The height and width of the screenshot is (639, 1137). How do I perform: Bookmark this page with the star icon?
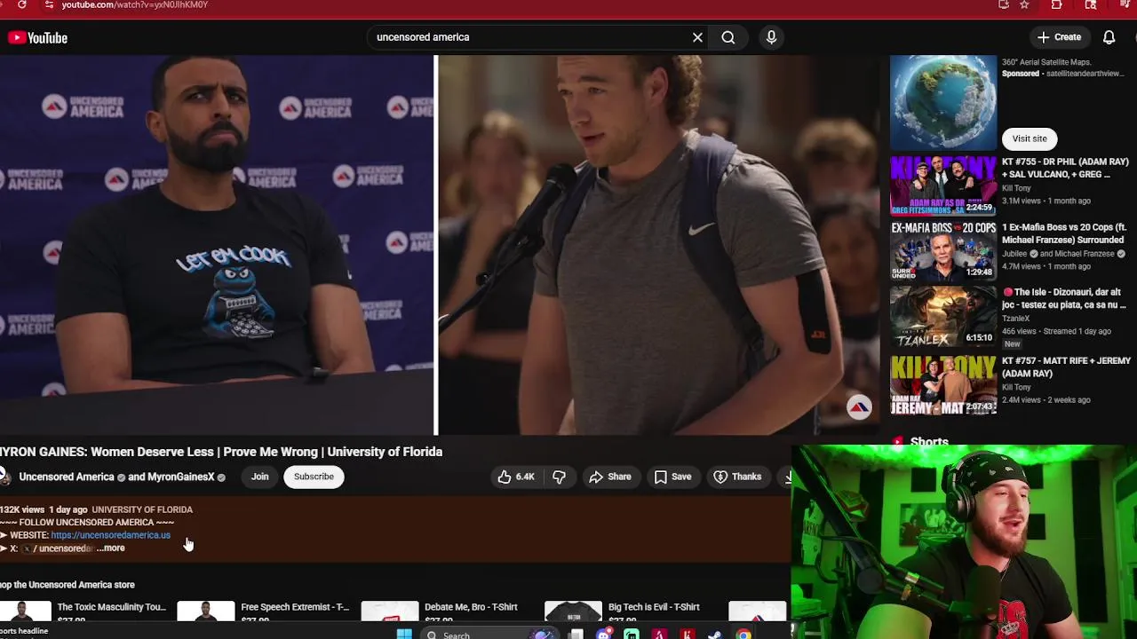click(x=1024, y=5)
